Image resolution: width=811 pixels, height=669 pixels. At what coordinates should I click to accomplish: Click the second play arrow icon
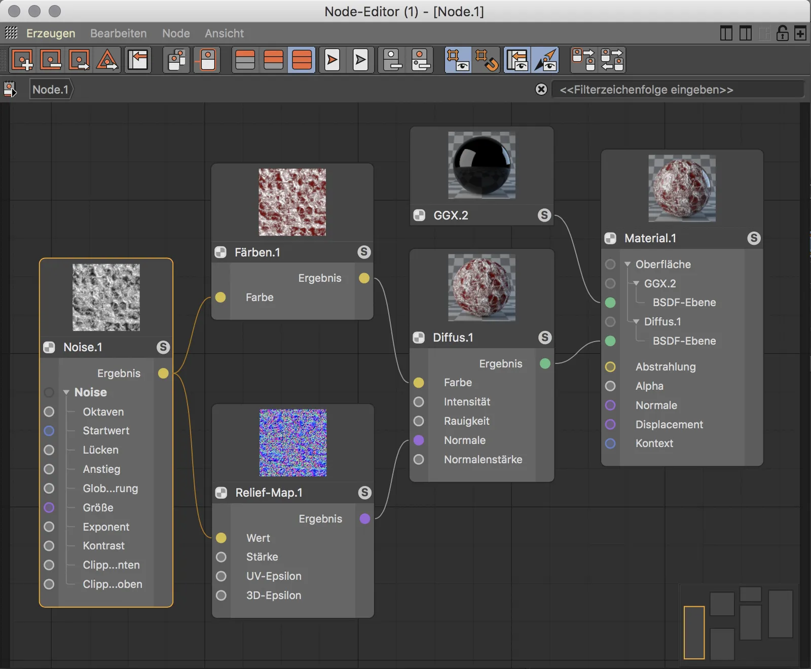click(x=360, y=60)
